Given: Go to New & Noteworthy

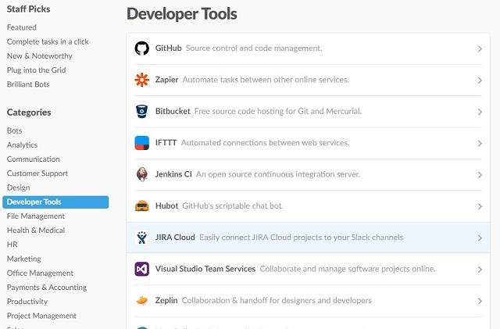Looking at the screenshot, I should point(40,55).
